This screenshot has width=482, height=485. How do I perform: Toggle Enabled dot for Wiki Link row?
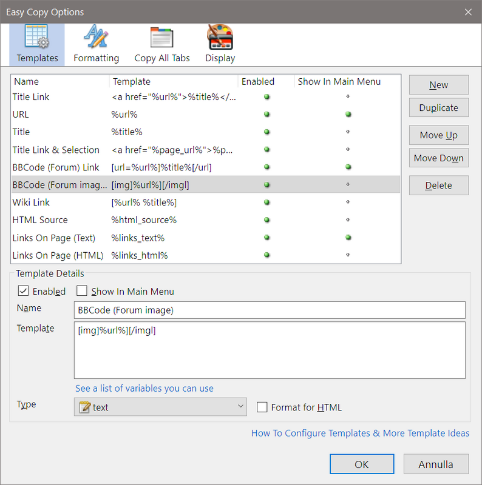click(266, 202)
